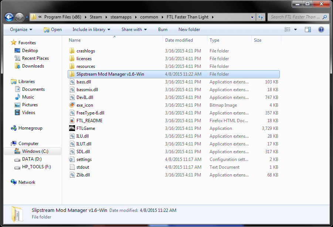Open the Include in library dropdown

(x=91, y=30)
